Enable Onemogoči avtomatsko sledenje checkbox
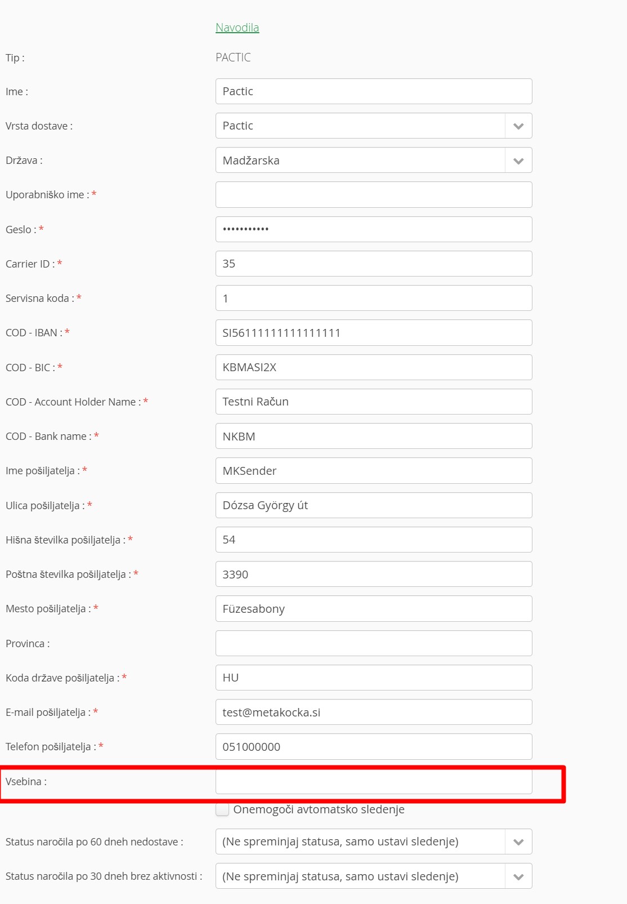627x904 pixels. click(223, 810)
